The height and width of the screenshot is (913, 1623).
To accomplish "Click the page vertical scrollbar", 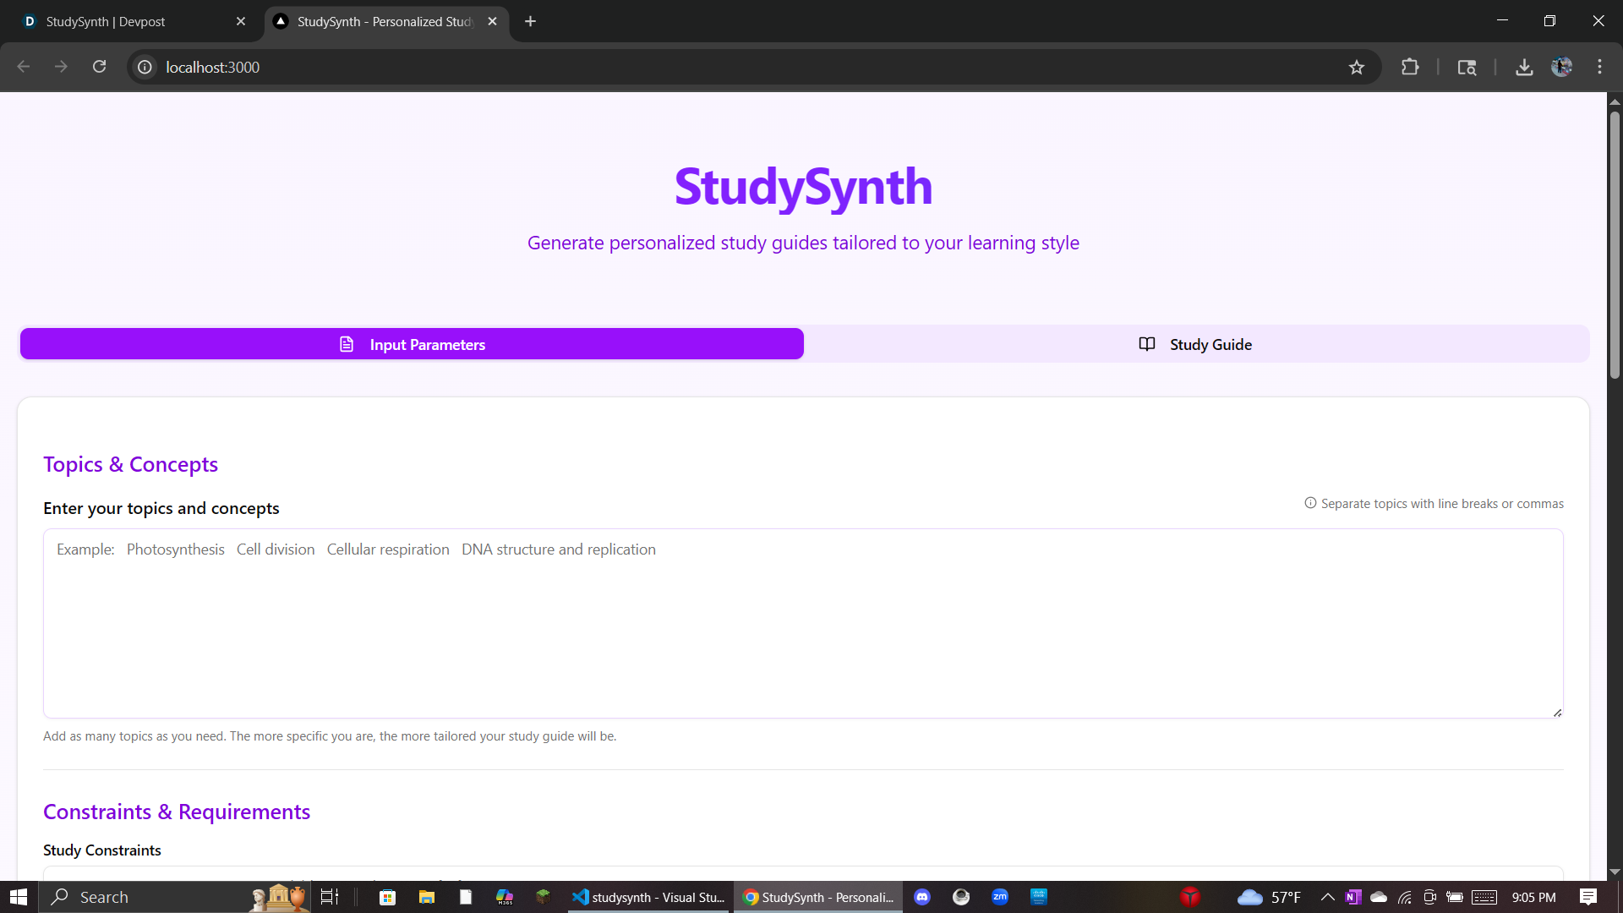I will point(1614,245).
